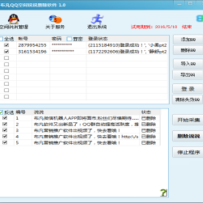Click the 删除QQ button
The height and width of the screenshot is (203, 203).
(x=188, y=50)
